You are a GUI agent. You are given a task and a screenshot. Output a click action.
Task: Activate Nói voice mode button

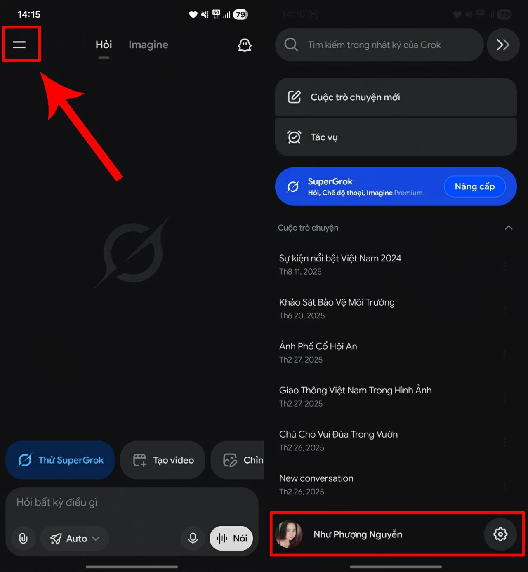(231, 538)
